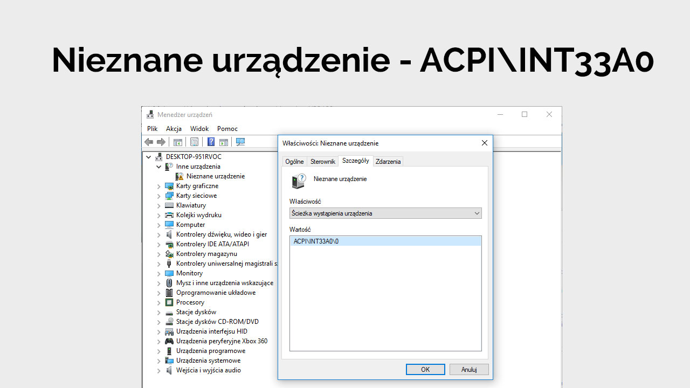Click the Karty graficzne display adapter icon
The height and width of the screenshot is (388, 690).
tap(169, 186)
